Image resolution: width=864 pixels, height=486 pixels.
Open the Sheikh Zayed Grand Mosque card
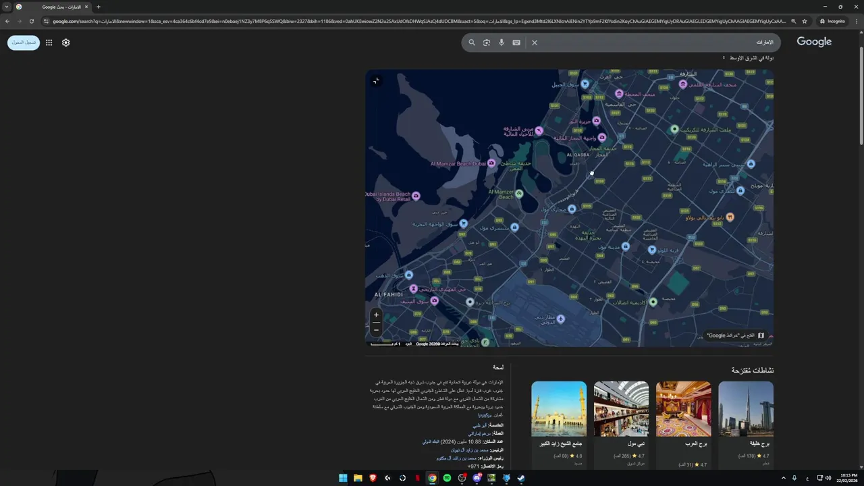(559, 425)
